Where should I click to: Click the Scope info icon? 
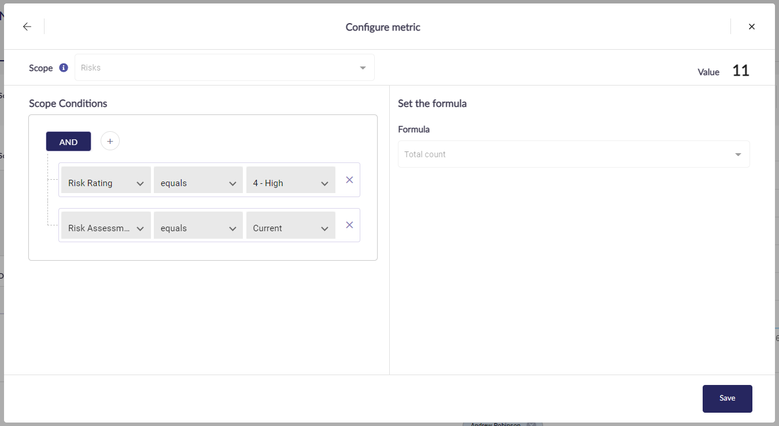tap(64, 68)
